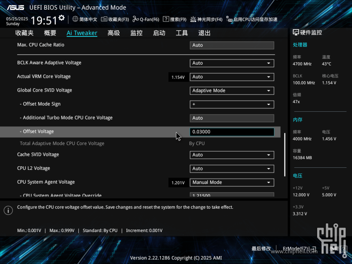Open Offset Mode Sign dropdown
Image resolution: width=352 pixels, height=264 pixels.
[232, 105]
